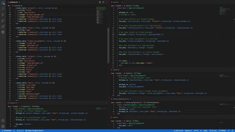The image size is (235, 132).
Task: Click 'has_many :users' line in role.rb
Action: (125, 125)
